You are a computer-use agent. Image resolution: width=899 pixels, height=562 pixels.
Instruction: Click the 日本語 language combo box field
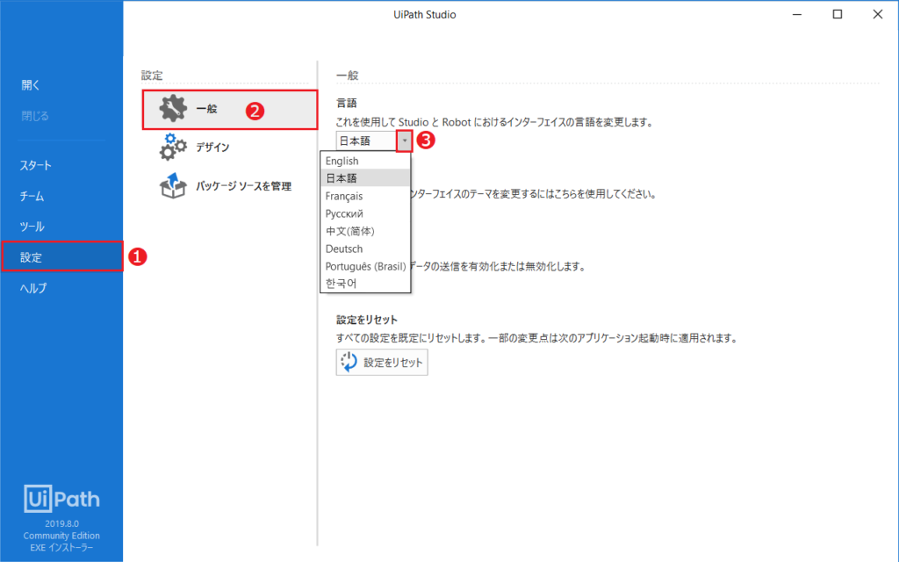pos(367,140)
